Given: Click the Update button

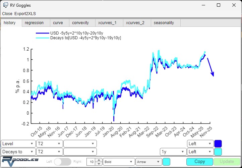Looking at the screenshot, I should point(227,162).
